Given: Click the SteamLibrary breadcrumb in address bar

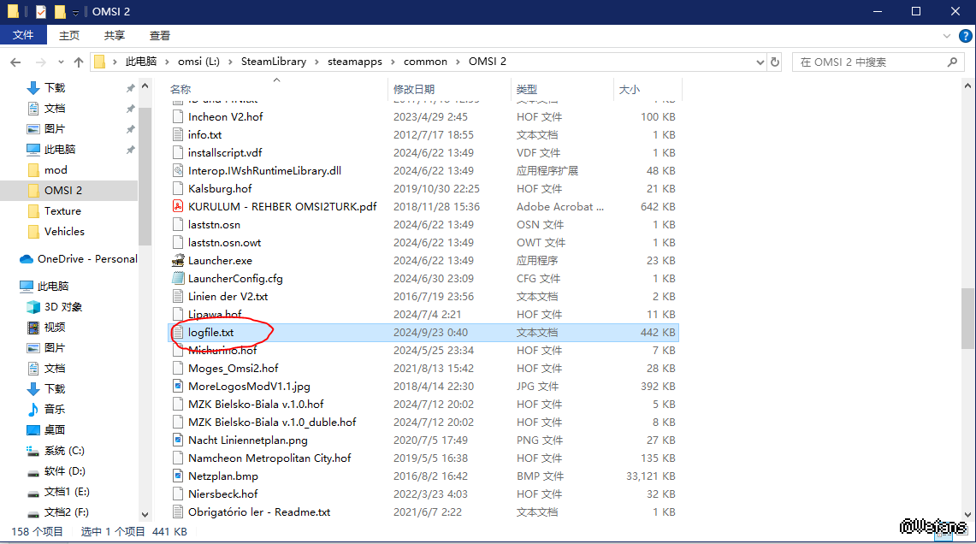Looking at the screenshot, I should coord(269,62).
